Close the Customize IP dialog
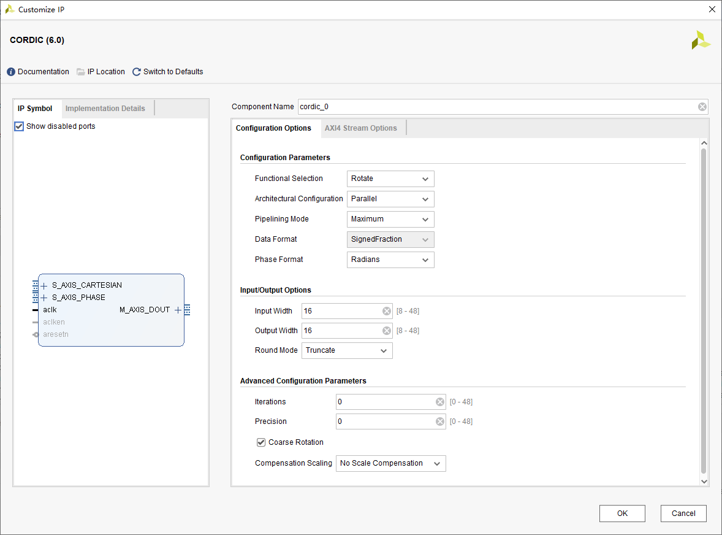Screen dimensions: 722x535 tap(712, 9)
